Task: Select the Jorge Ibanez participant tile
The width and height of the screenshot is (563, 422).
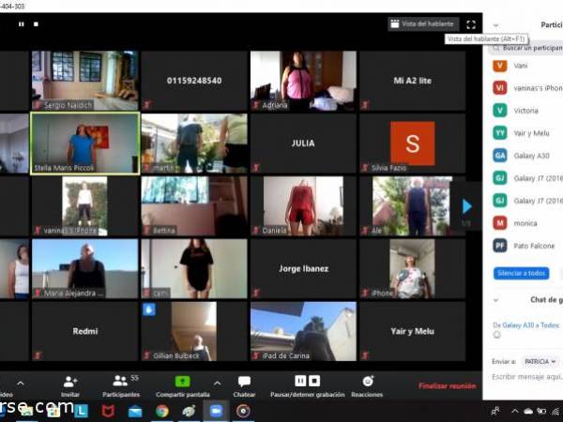Action: point(303,269)
